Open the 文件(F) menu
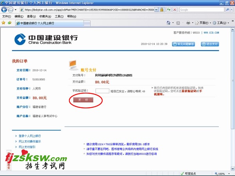Viewport: 235px width, 176px height. pyautogui.click(x=7, y=16)
